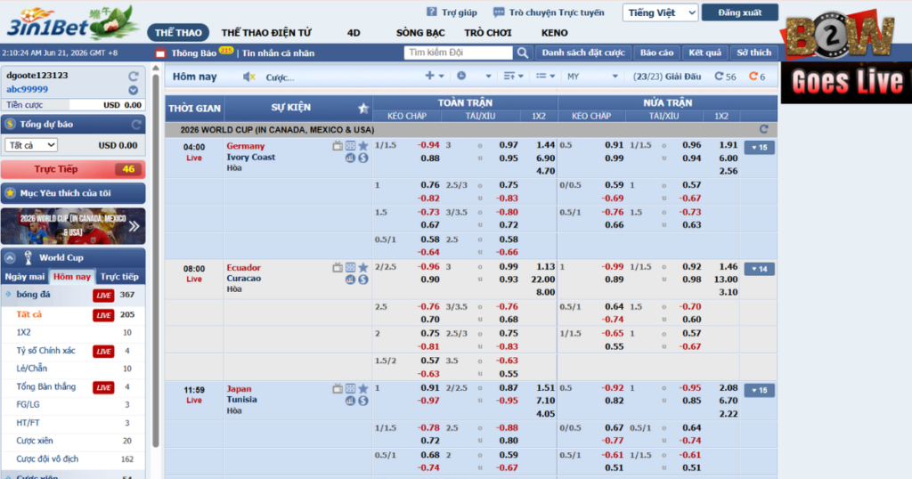This screenshot has width=912, height=479.
Task: Open the calendar notification icon
Action: pos(160,53)
